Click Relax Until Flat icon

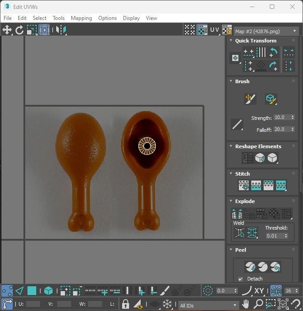pos(260,158)
